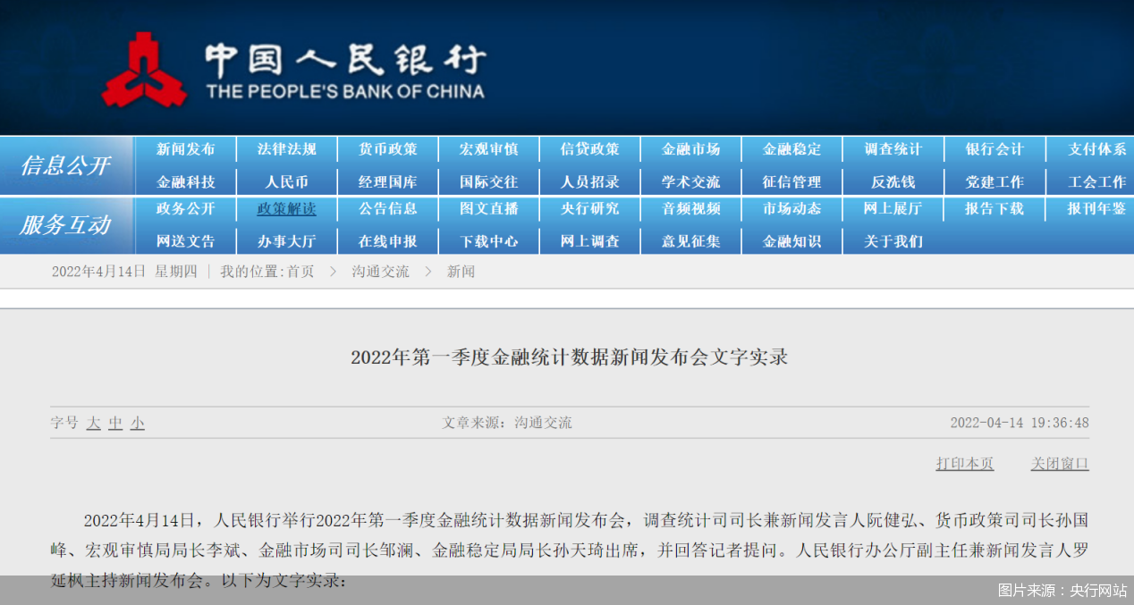1134x605 pixels.
Task: Click the 关闭窗口 link
Action: [x=1060, y=464]
